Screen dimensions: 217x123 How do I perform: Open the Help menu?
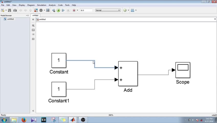(x=74, y=5)
